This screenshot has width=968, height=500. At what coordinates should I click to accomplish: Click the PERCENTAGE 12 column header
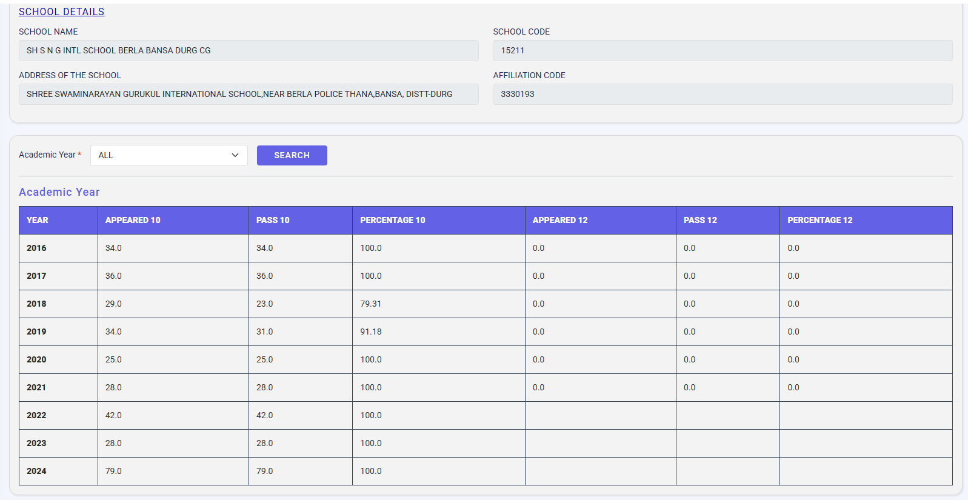click(x=819, y=220)
